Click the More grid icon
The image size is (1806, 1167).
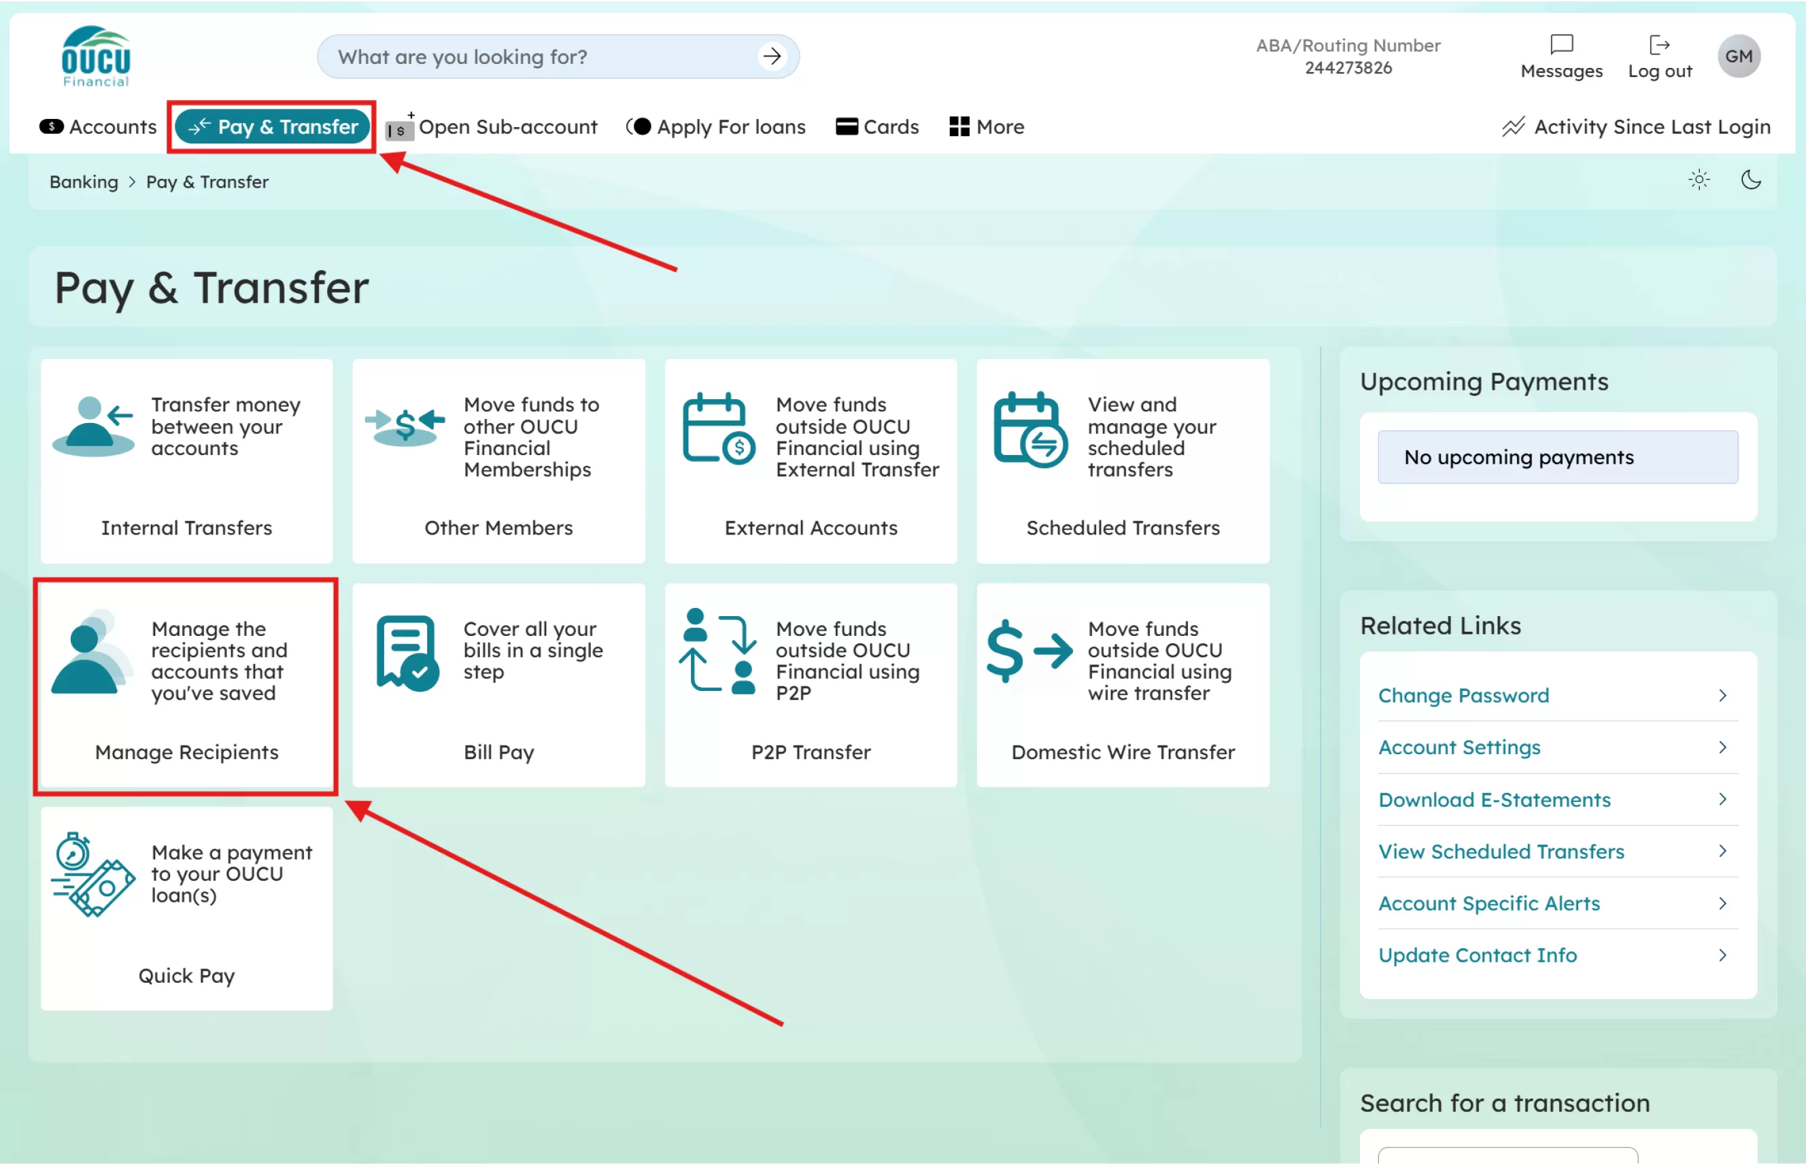[959, 126]
